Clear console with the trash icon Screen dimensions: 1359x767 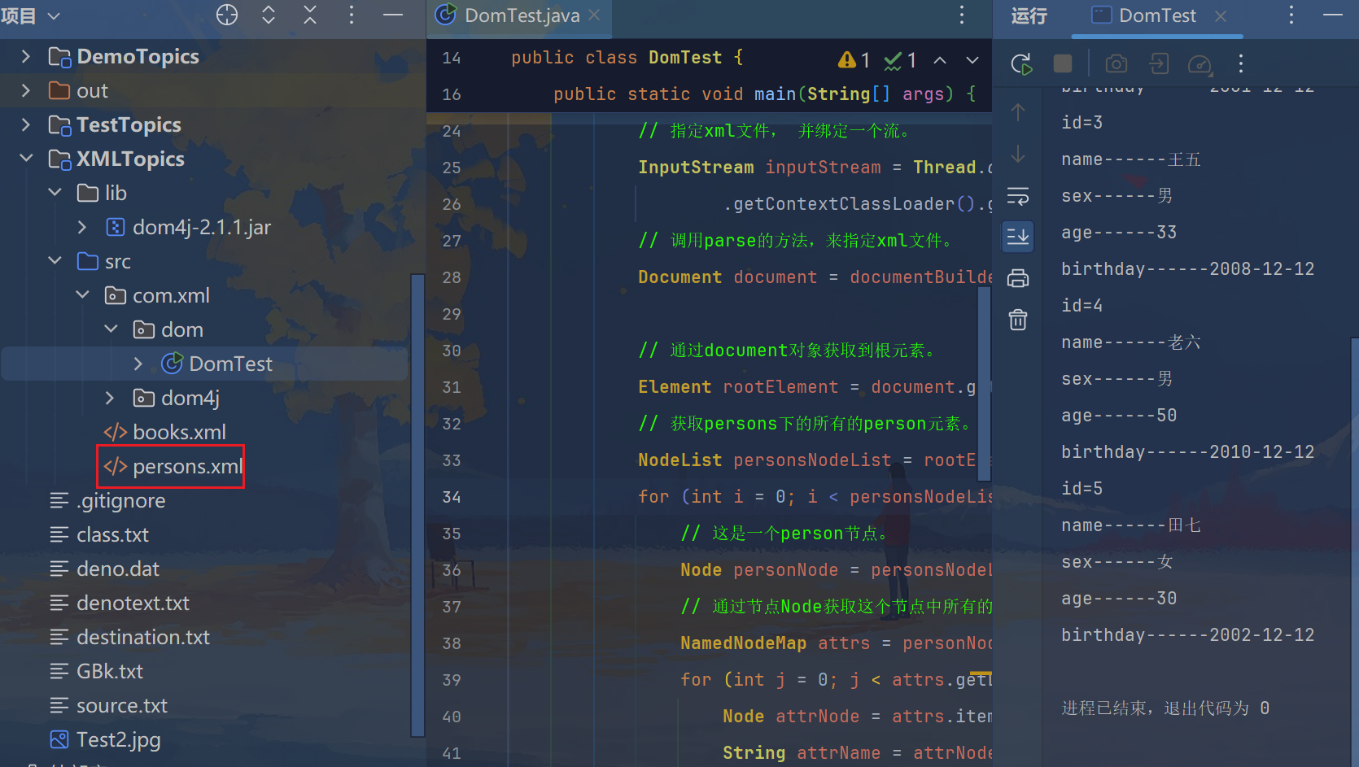pyautogui.click(x=1018, y=320)
